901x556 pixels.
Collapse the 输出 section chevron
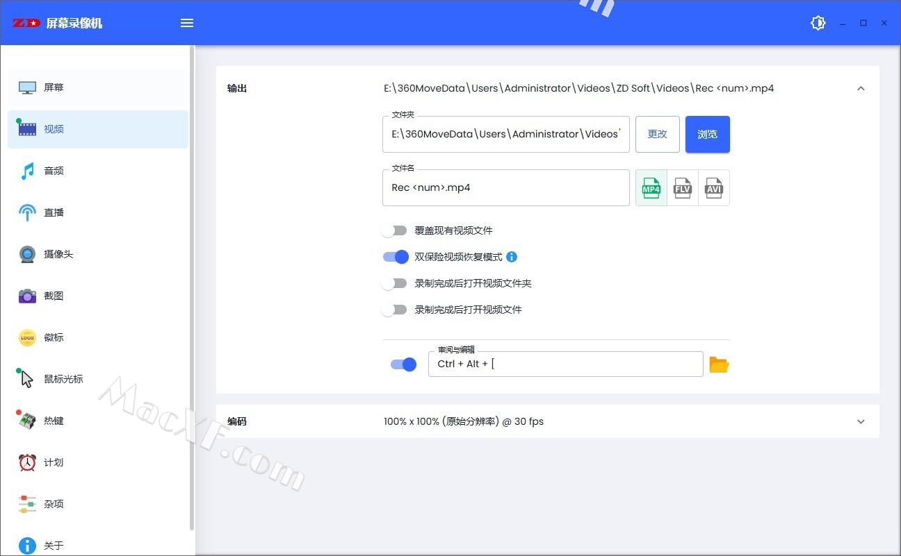point(861,89)
